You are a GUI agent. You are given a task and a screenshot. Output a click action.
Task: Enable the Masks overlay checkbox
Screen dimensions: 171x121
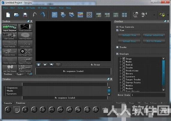124,61
